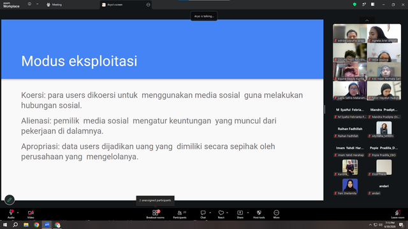Screen dimensions: 408x229
Task: Select Noor Hayatun's video tile
Action: (x=384, y=90)
